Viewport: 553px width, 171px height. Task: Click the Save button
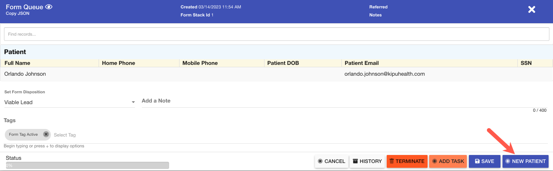click(x=484, y=161)
